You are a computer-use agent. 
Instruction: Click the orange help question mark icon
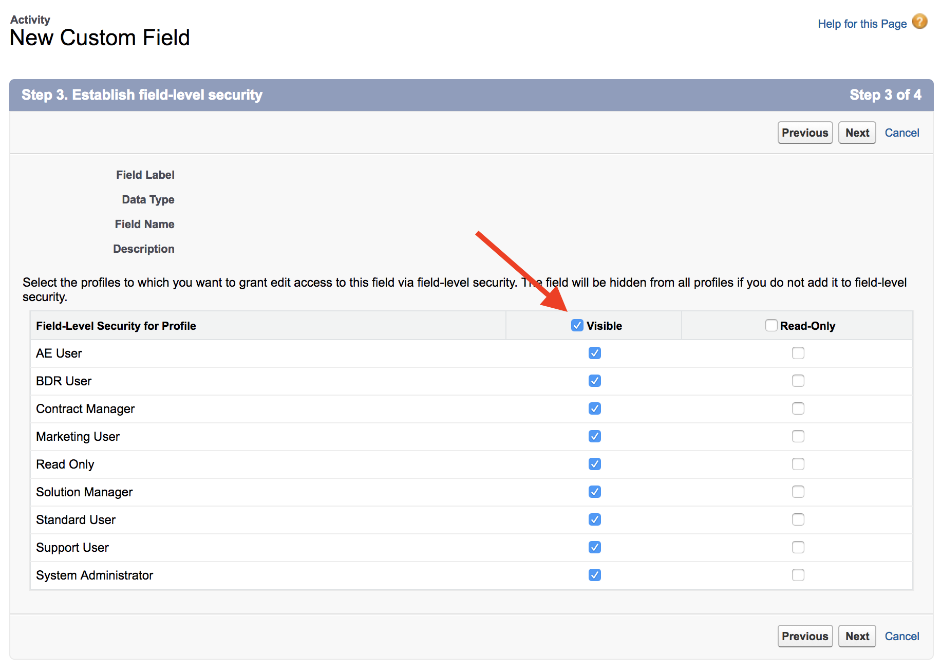coord(919,22)
